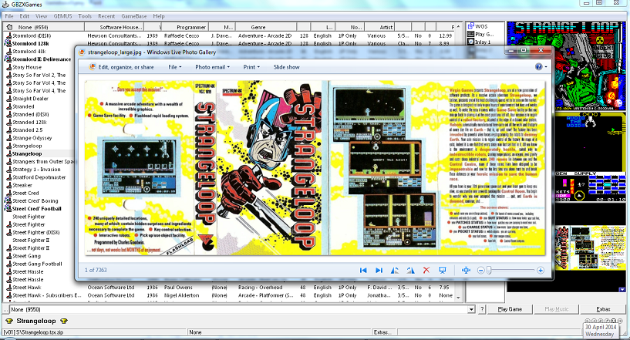Click the small button left of filter box
The width and height of the screenshot is (630, 340).
click(5, 309)
